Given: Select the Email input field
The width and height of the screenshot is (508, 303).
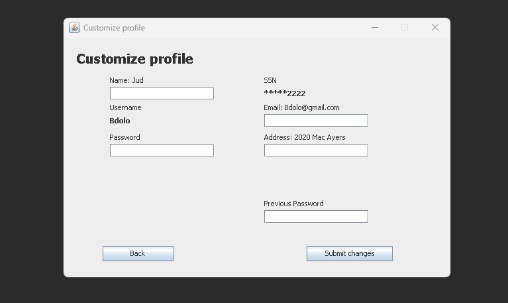Looking at the screenshot, I should tap(316, 120).
